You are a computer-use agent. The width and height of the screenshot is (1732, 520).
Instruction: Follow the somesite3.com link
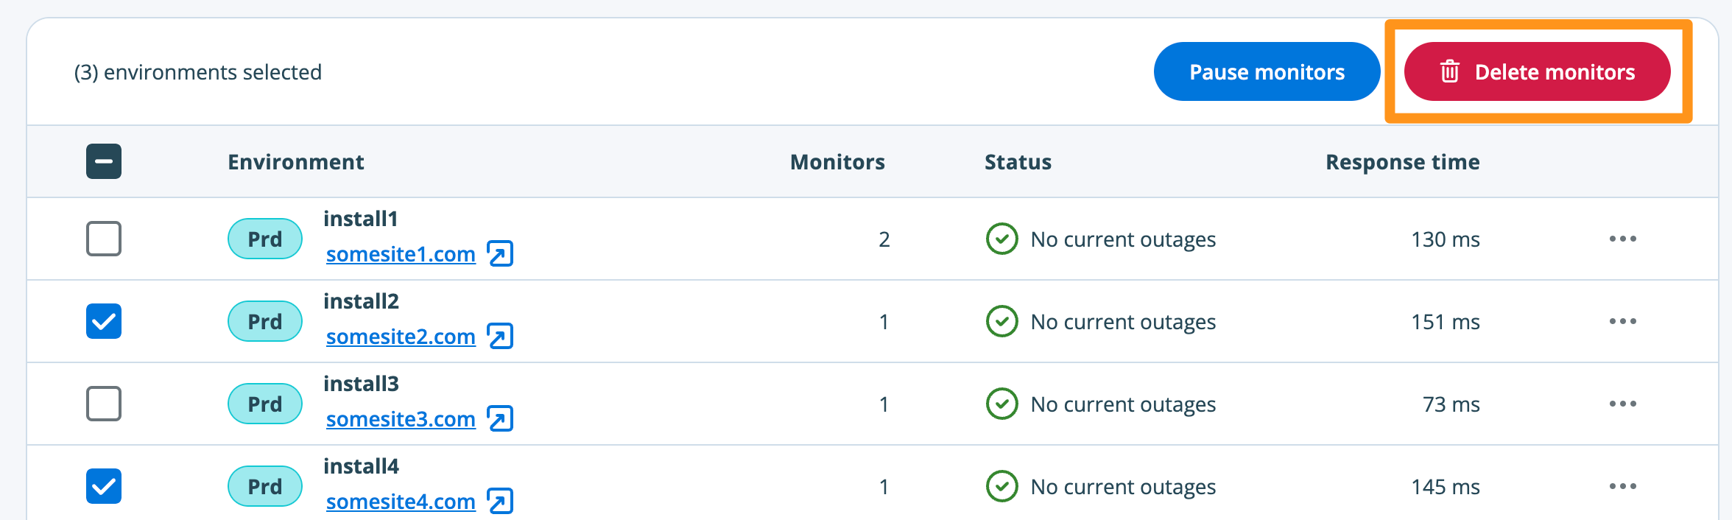(x=401, y=419)
